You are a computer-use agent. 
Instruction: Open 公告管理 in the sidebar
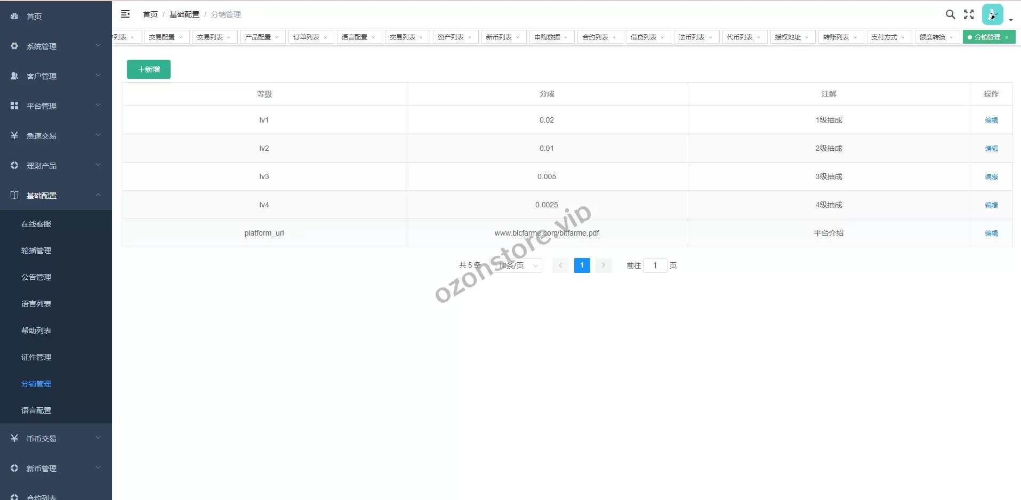(x=36, y=277)
